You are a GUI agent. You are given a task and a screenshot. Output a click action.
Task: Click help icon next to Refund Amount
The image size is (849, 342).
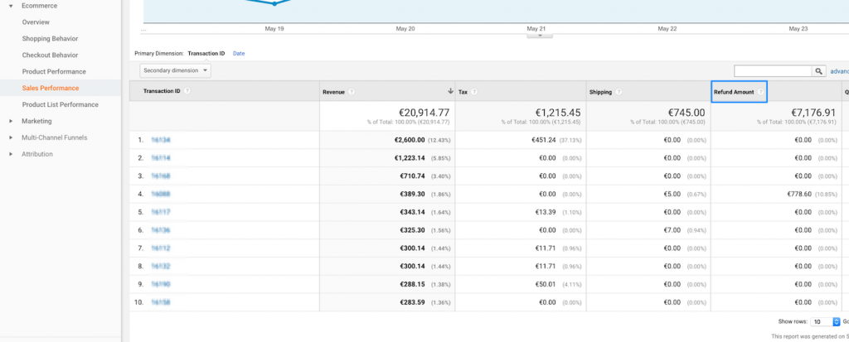760,92
